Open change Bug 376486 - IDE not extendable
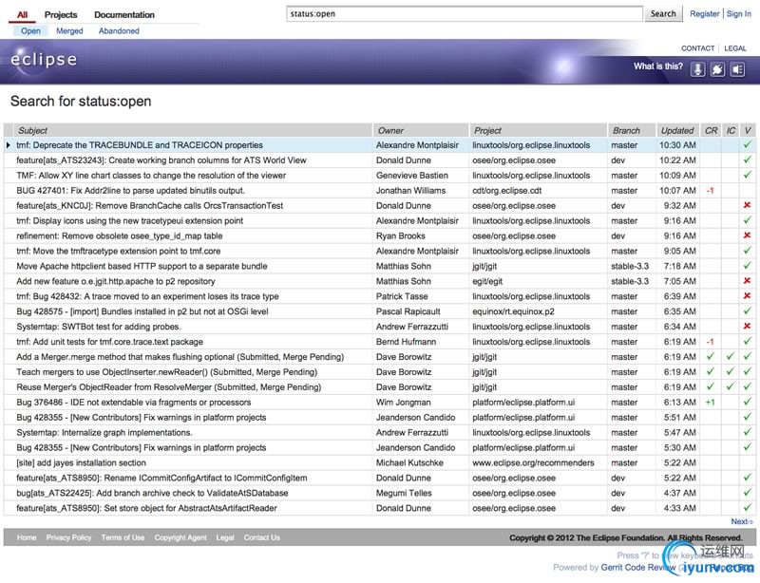 (134, 403)
